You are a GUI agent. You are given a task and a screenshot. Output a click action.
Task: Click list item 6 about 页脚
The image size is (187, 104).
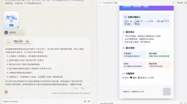35,77
